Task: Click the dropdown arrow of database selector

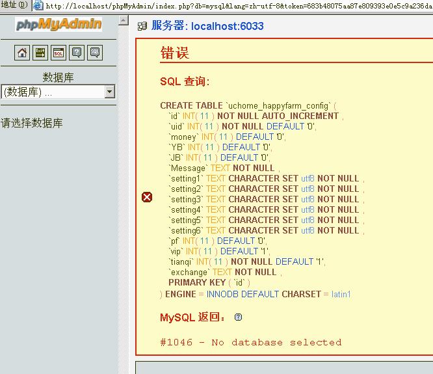Action: click(x=110, y=92)
